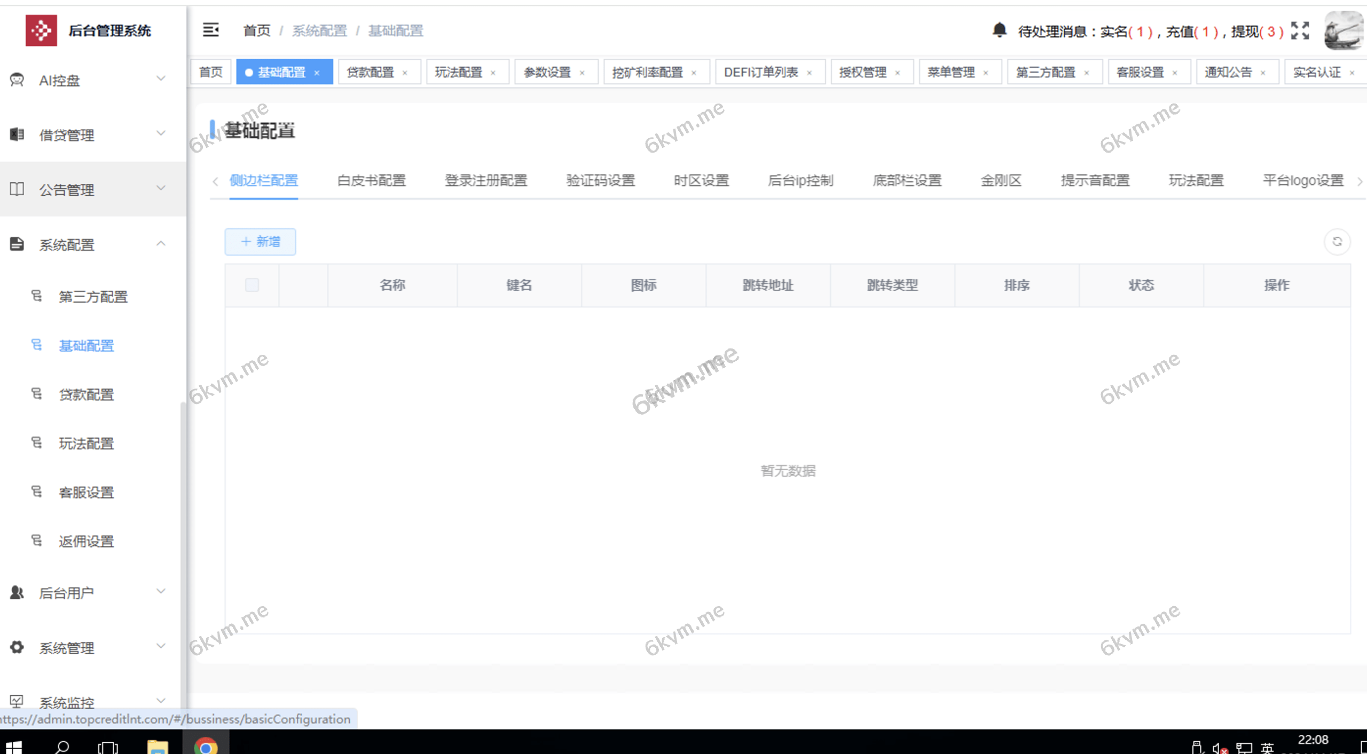Open 客服设置 in the sidebar
The image size is (1367, 754).
click(86, 492)
